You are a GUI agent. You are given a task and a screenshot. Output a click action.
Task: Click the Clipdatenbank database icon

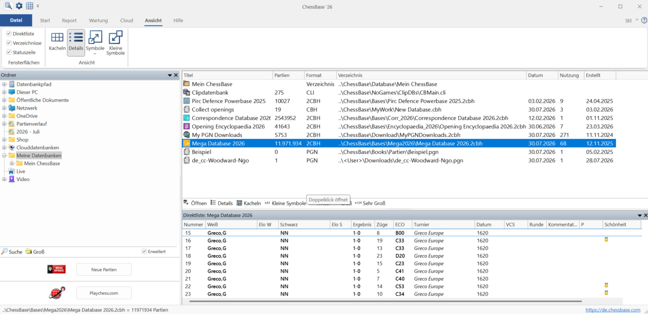187,93
